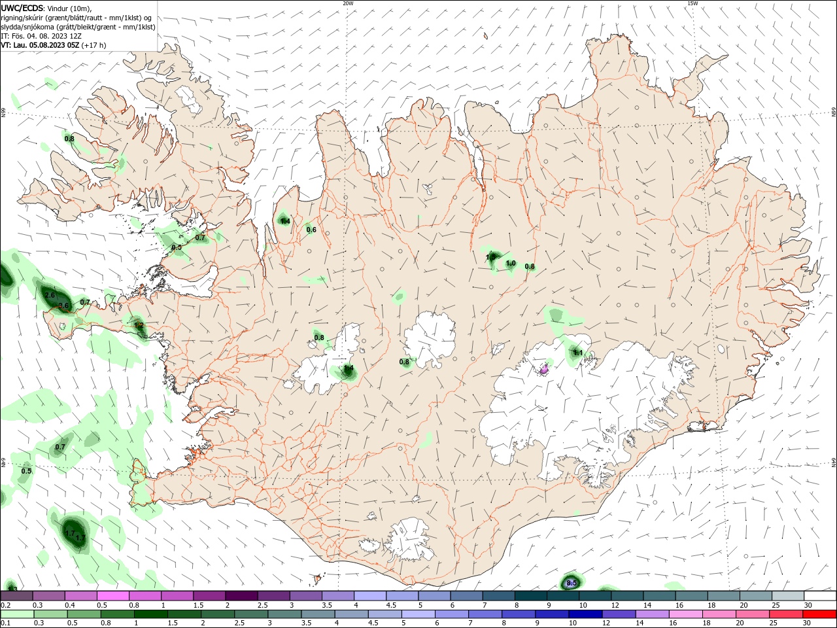Click the grey-purple 0.2 swatch in upper legend row
837x628 pixels.
[x=16, y=595]
